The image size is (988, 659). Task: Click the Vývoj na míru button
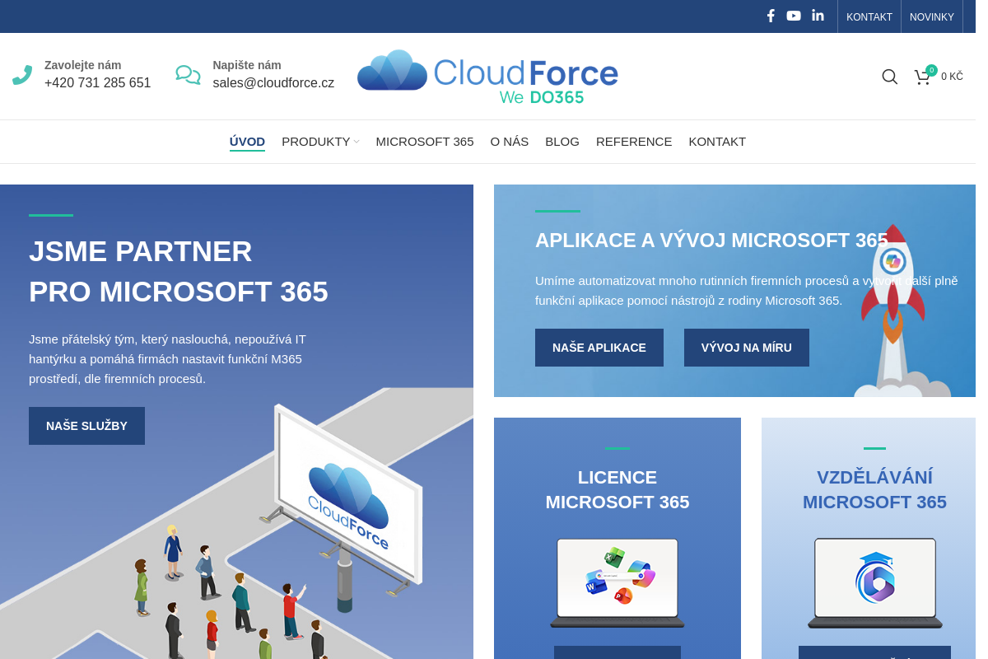(x=747, y=348)
